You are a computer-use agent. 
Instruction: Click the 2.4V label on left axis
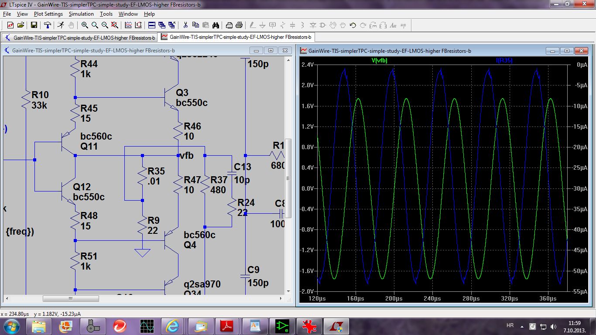pyautogui.click(x=307, y=65)
